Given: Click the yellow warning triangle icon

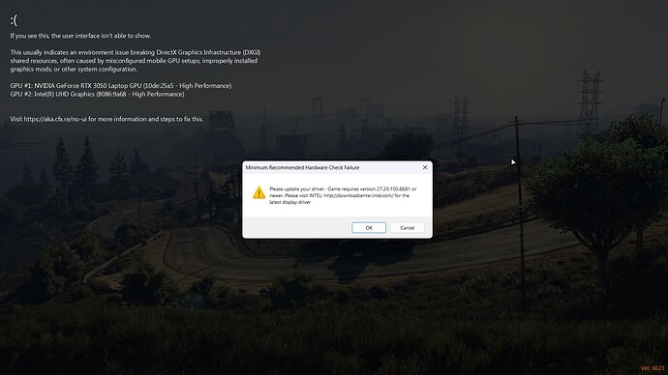Looking at the screenshot, I should click(x=258, y=192).
